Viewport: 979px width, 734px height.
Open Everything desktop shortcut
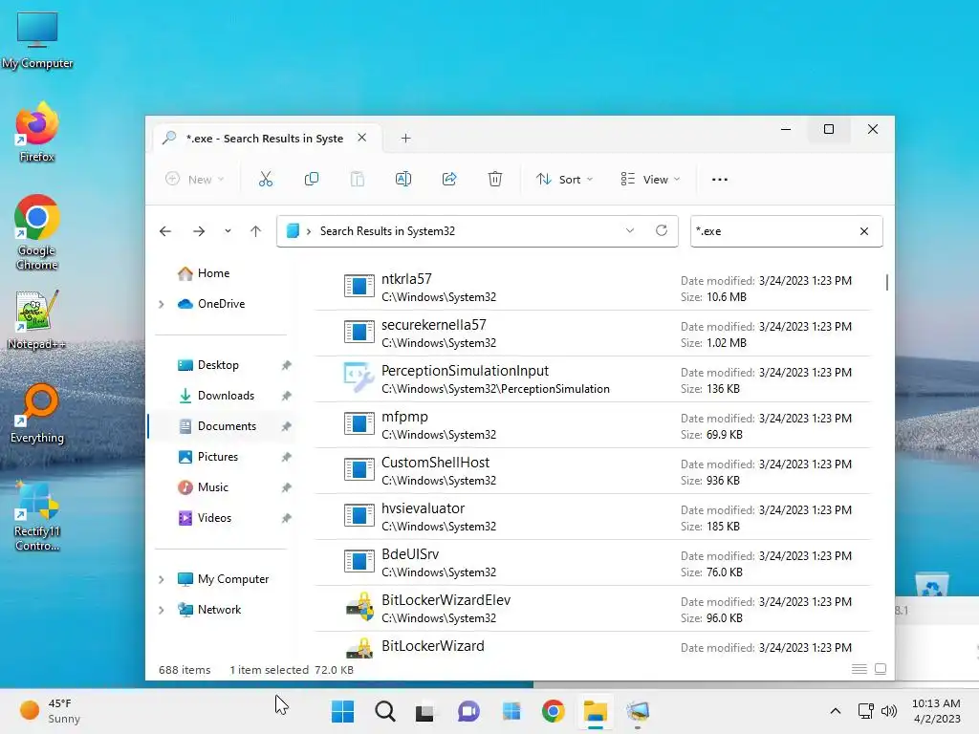(x=37, y=413)
